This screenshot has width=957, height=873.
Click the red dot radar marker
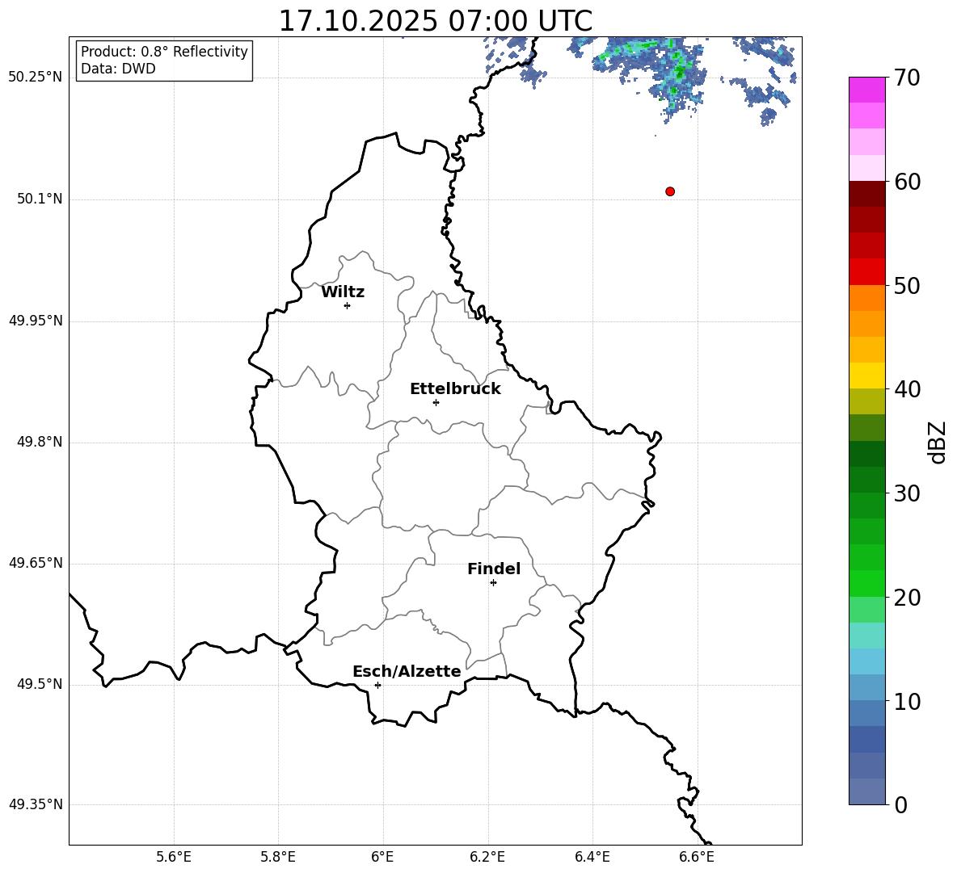[x=670, y=191]
